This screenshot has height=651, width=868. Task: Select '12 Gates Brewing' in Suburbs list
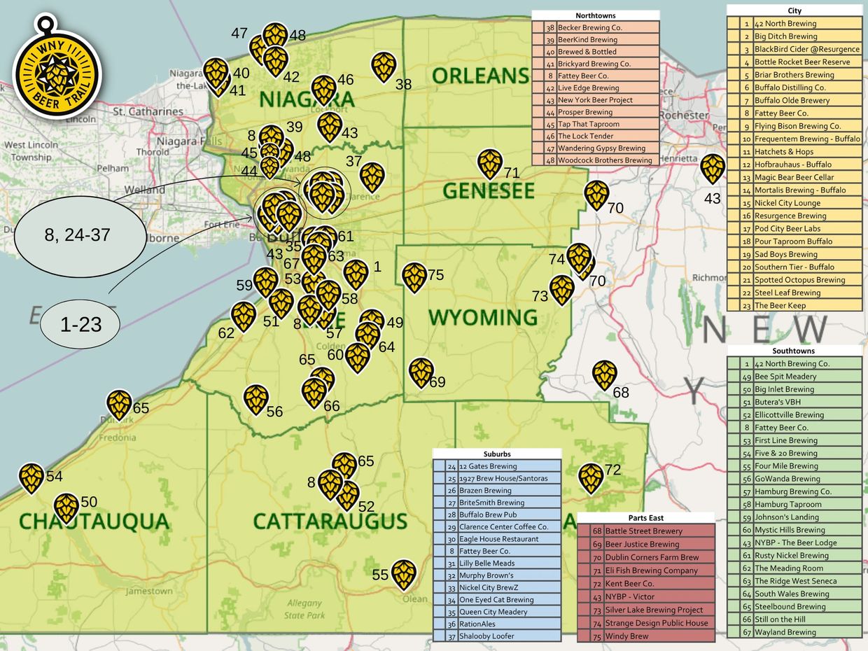[x=497, y=466]
